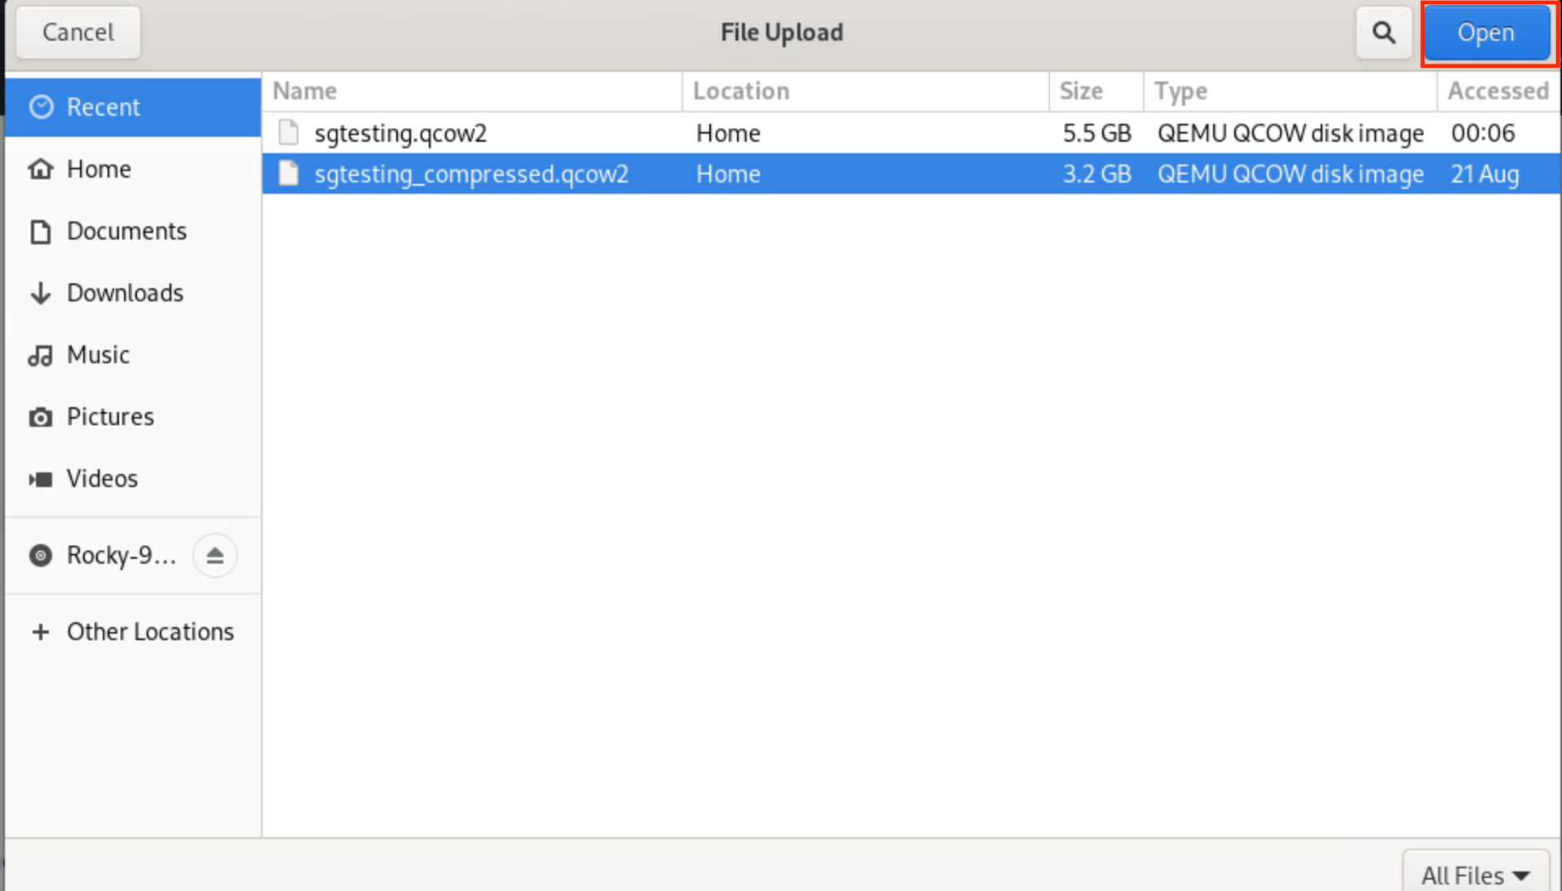This screenshot has height=891, width=1562.
Task: Sort files by Size column
Action: coord(1081,91)
